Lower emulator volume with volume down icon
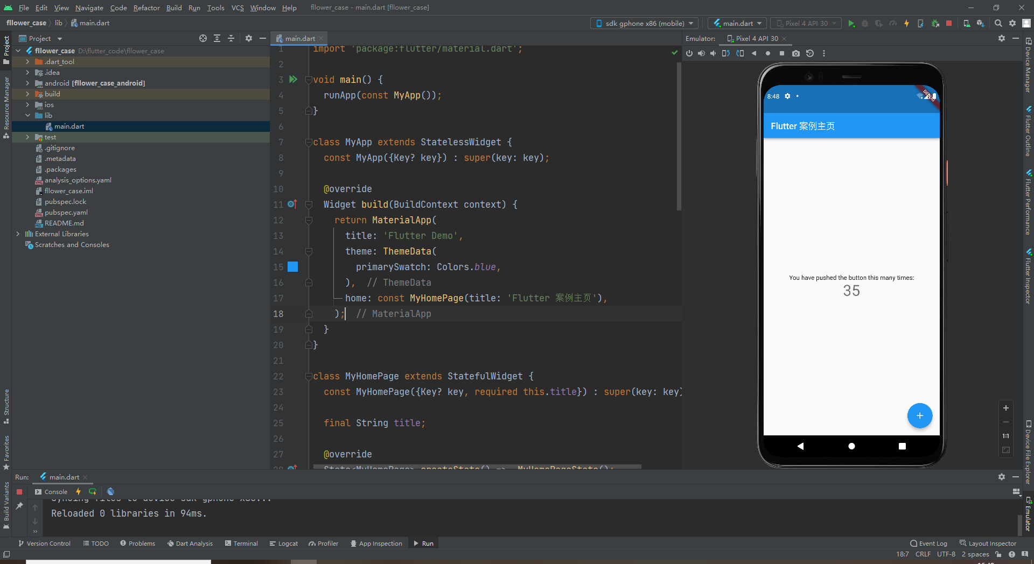Image resolution: width=1034 pixels, height=564 pixels. pyautogui.click(x=713, y=53)
